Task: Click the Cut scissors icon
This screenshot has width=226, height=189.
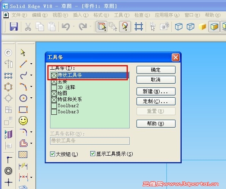Action: 28,27
